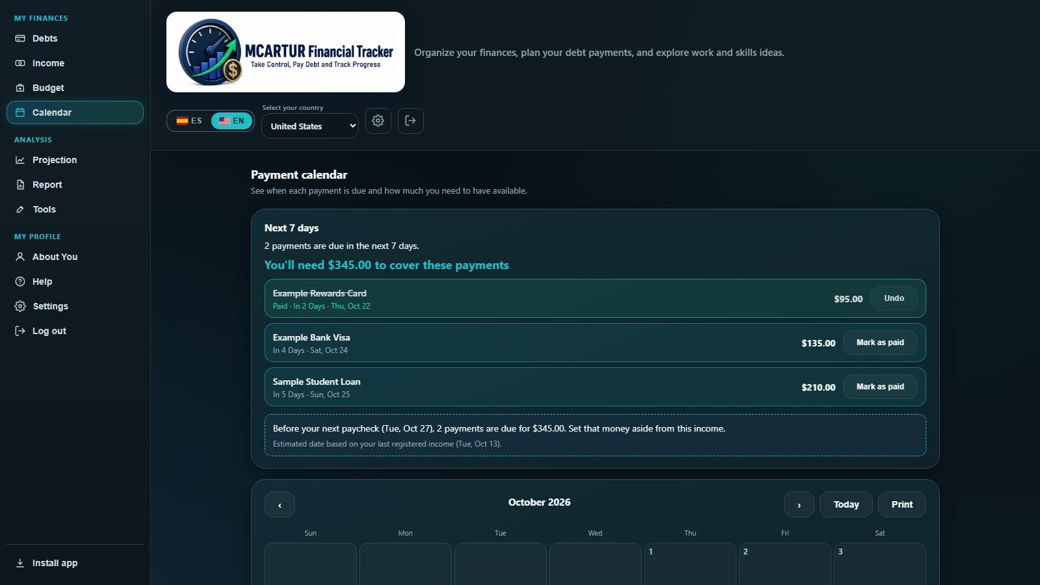Image resolution: width=1040 pixels, height=585 pixels.
Task: Click the Report document icon
Action: (20, 185)
